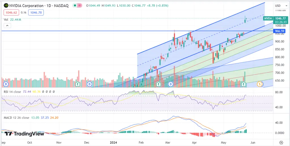
Task: Click the 03:26:41 bar countdown timer
Action: tap(281, 22)
